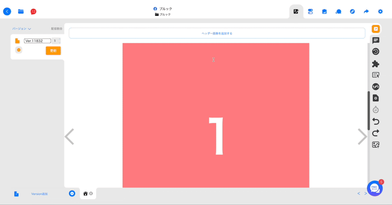Open the blue folder icon
This screenshot has height=205, width=392.
pyautogui.click(x=21, y=11)
